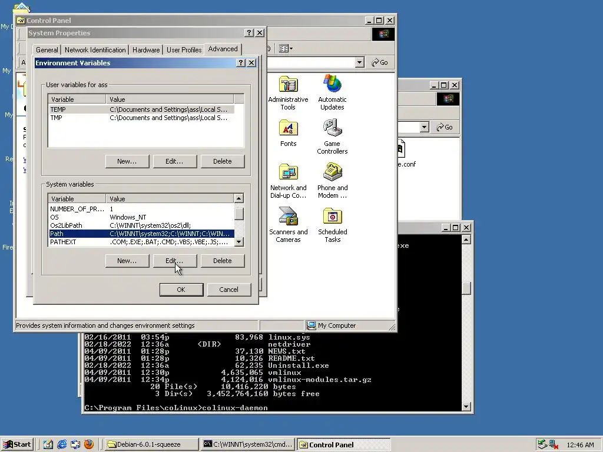The height and width of the screenshot is (452, 603).
Task: Click the Show Desktop quick launch icon
Action: [x=48, y=444]
